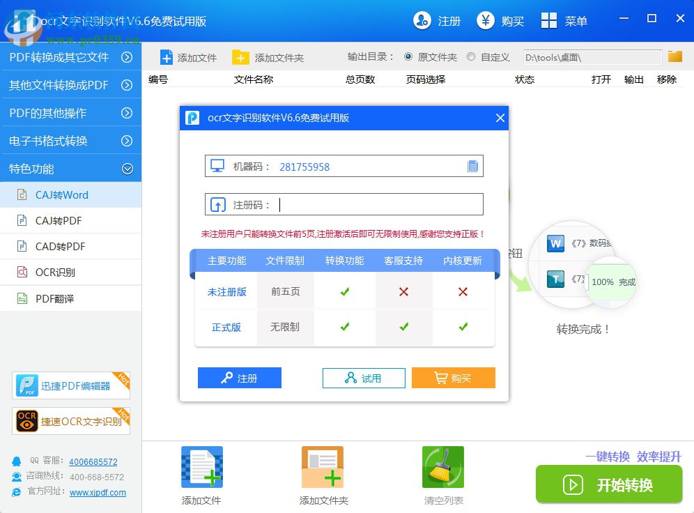Open the PDF翻译 menu item
694x513 pixels.
pyautogui.click(x=71, y=299)
